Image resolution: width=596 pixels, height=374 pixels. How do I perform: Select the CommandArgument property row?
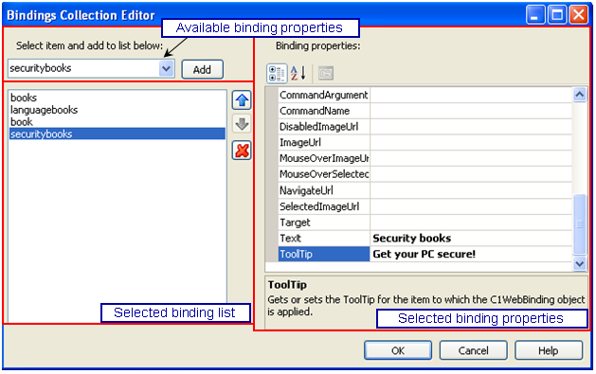tap(424, 95)
